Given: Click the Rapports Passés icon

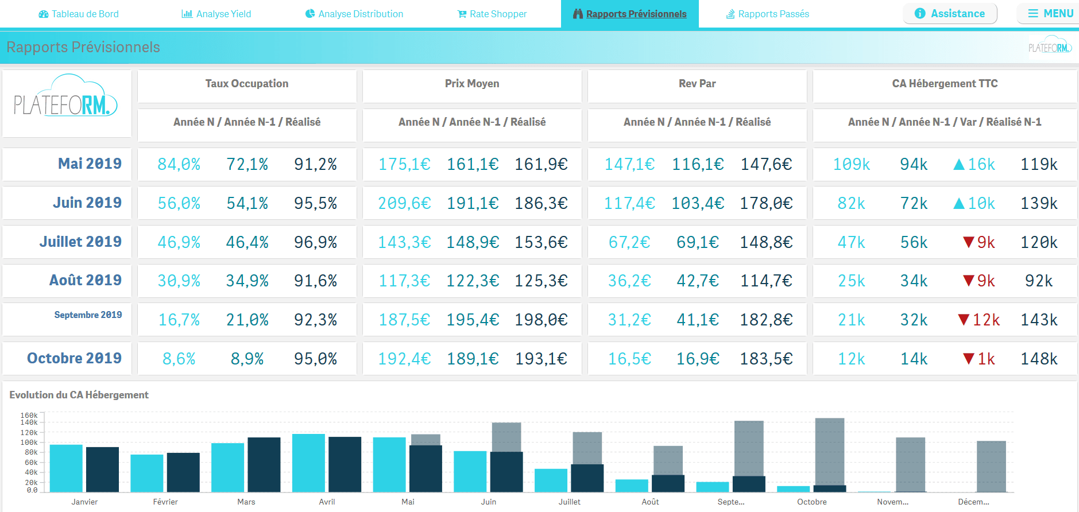Looking at the screenshot, I should (x=730, y=14).
